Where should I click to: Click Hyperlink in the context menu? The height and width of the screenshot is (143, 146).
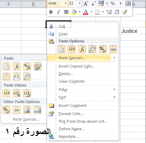[x=69, y=136]
